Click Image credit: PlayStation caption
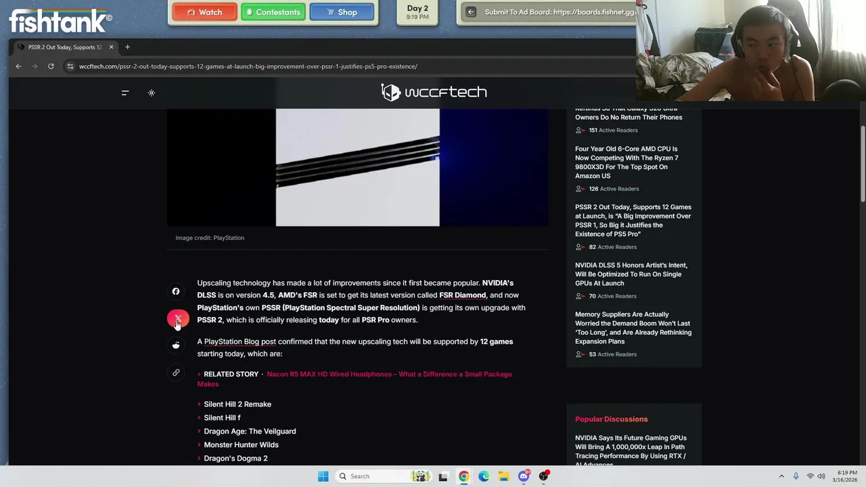Image resolution: width=866 pixels, height=487 pixels. point(210,238)
